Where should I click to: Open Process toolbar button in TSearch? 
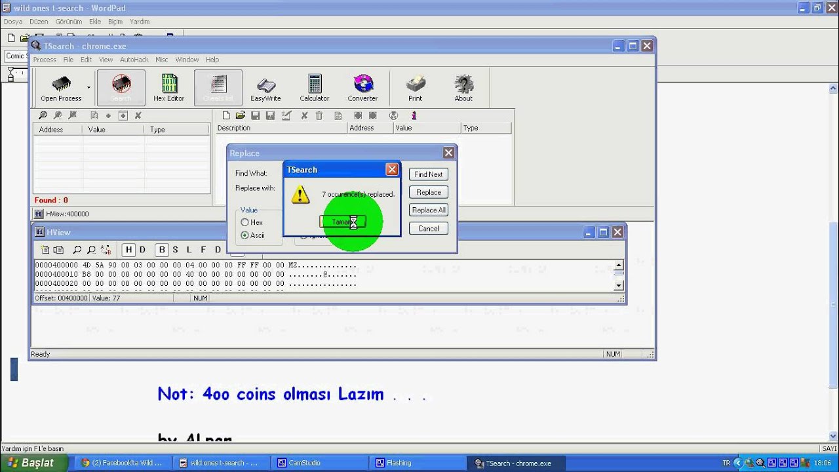[x=61, y=88]
